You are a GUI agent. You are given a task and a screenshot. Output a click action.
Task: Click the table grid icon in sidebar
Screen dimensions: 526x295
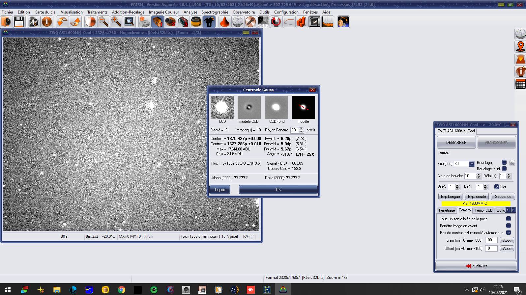click(520, 84)
